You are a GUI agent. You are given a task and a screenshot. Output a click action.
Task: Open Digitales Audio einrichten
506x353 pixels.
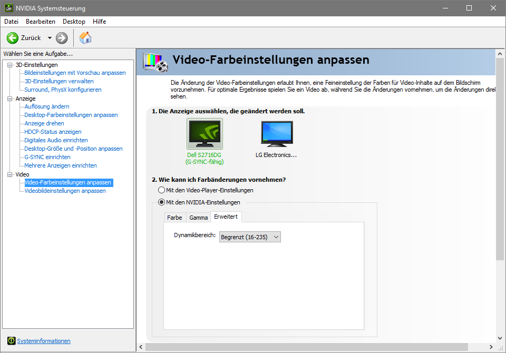pos(56,140)
